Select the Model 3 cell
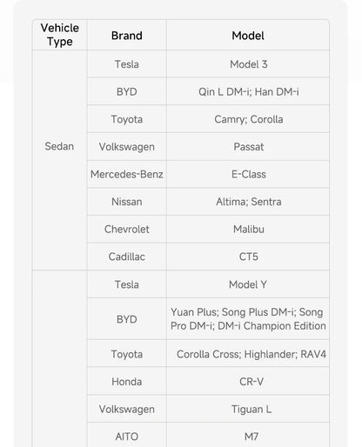The height and width of the screenshot is (447, 362). point(248,64)
